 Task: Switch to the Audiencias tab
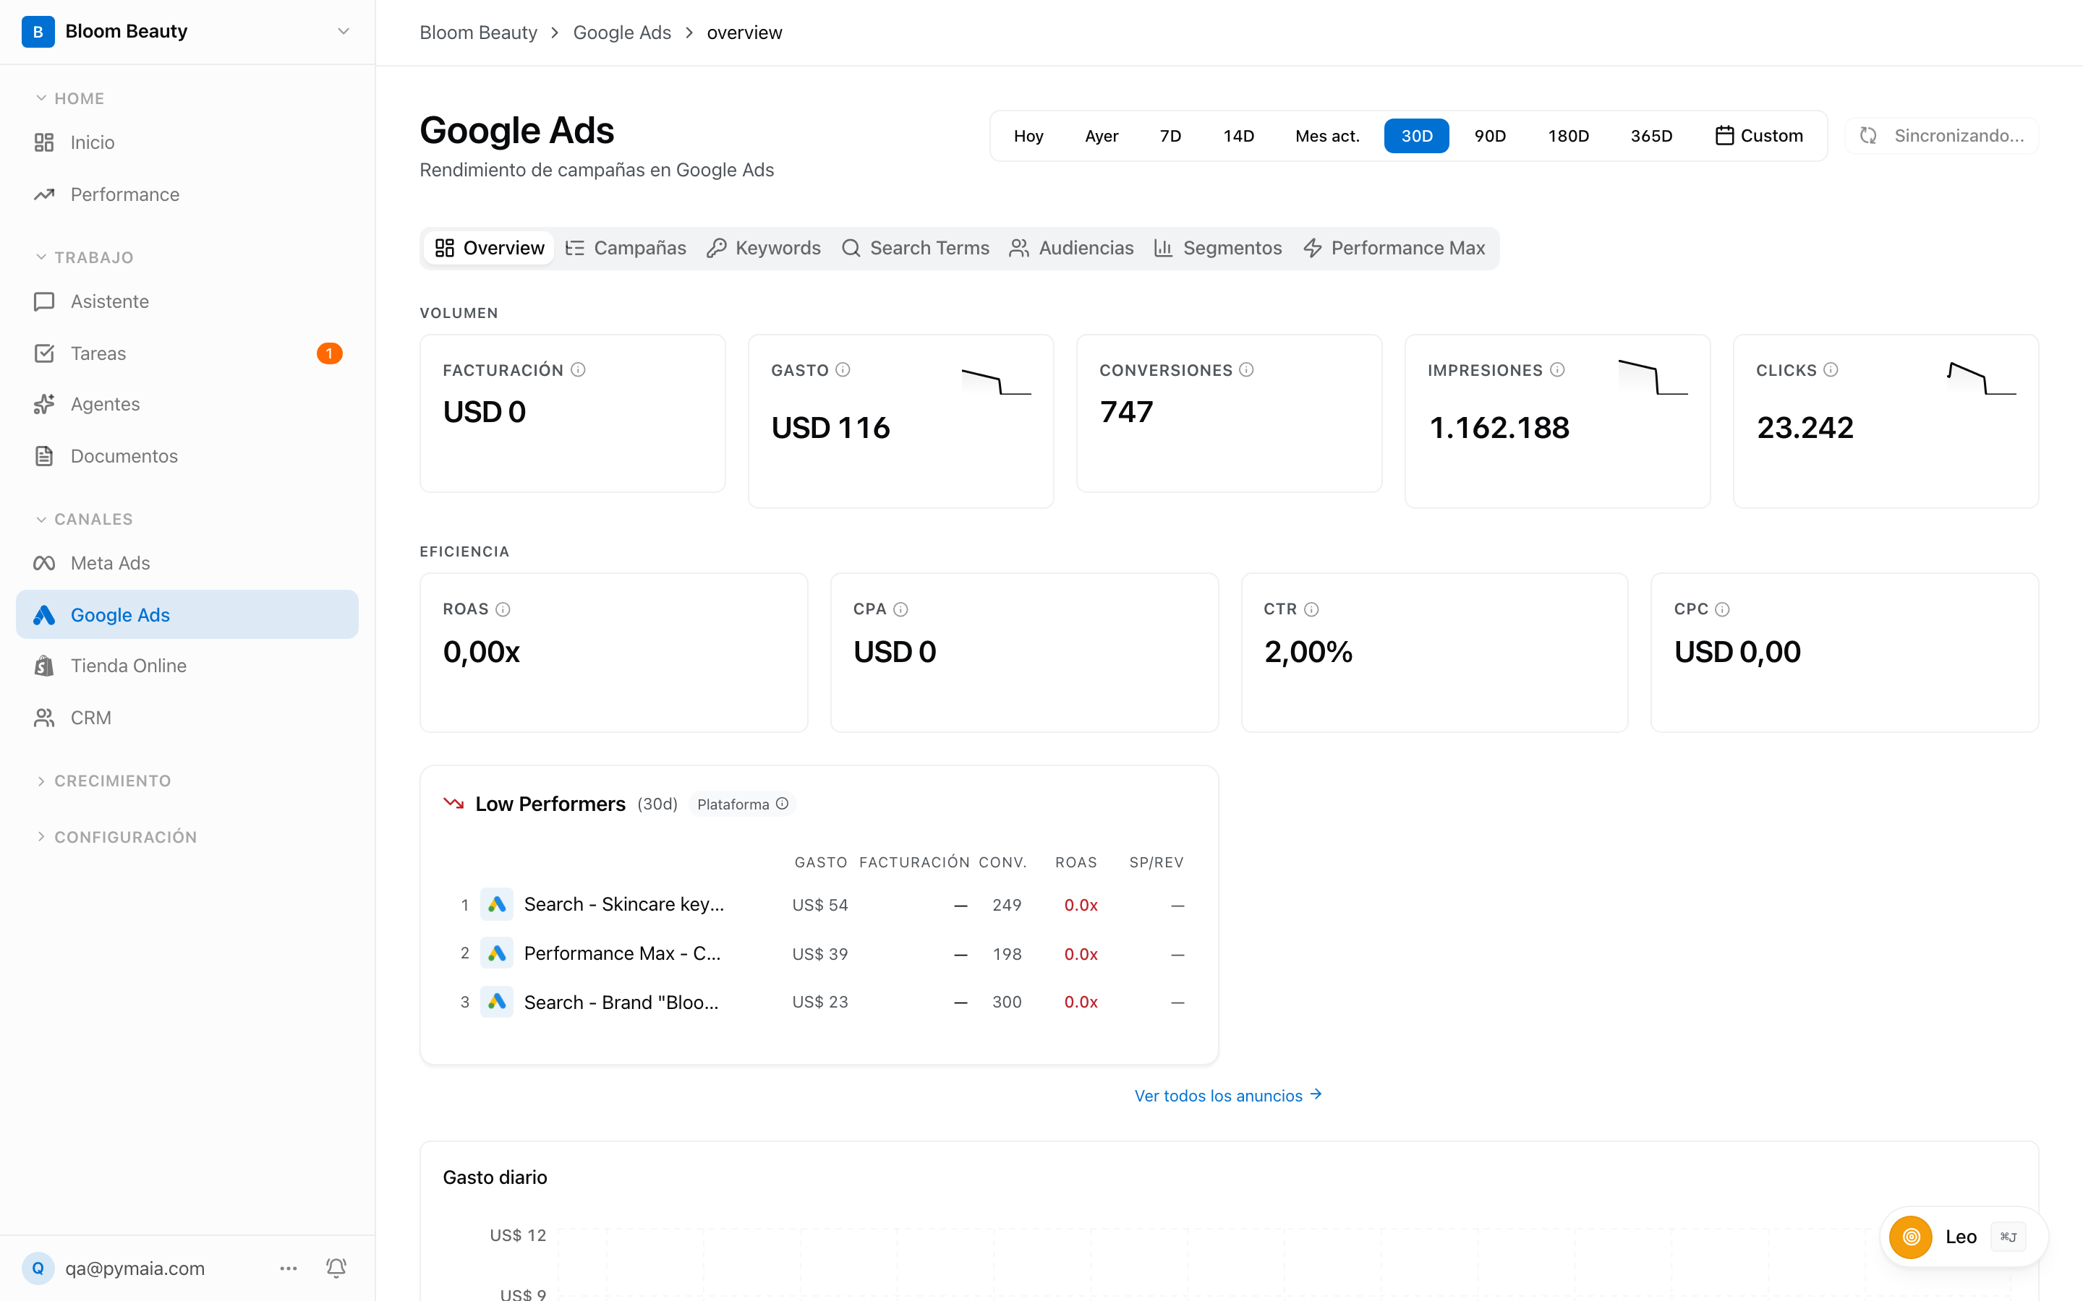pos(1072,248)
